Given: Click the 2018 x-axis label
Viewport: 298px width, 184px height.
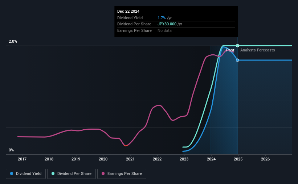Looking at the screenshot, I should tap(49, 159).
